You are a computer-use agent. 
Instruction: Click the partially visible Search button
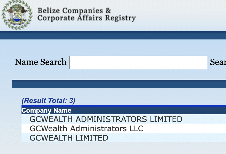(218, 62)
